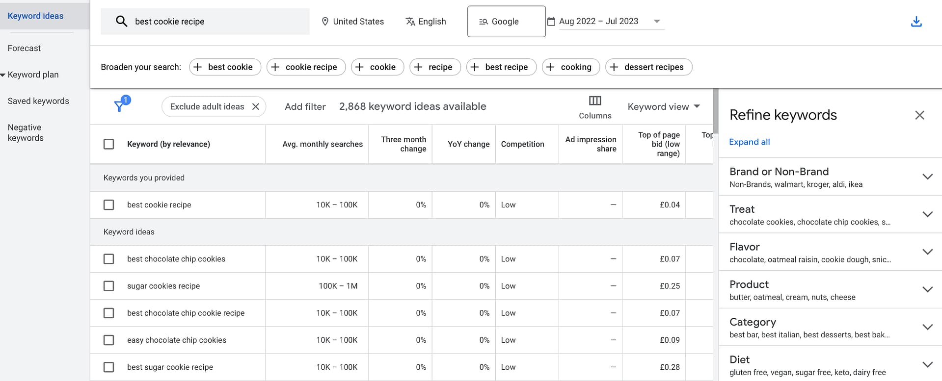Open the filter funnel icon

point(120,105)
